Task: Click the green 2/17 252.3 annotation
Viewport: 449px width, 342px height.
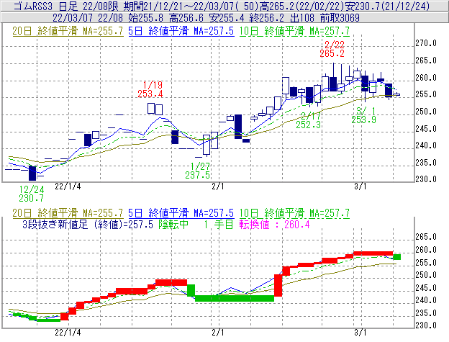Action: (309, 120)
